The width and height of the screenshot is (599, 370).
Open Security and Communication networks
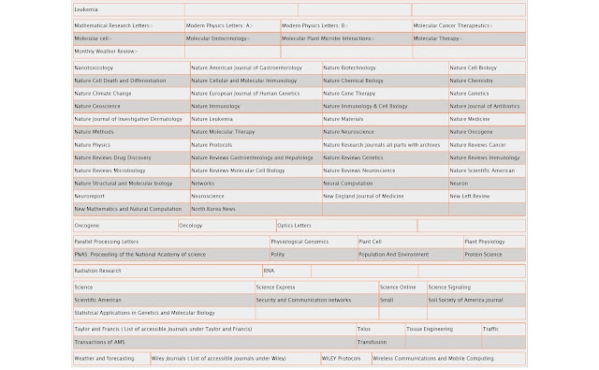(x=303, y=301)
